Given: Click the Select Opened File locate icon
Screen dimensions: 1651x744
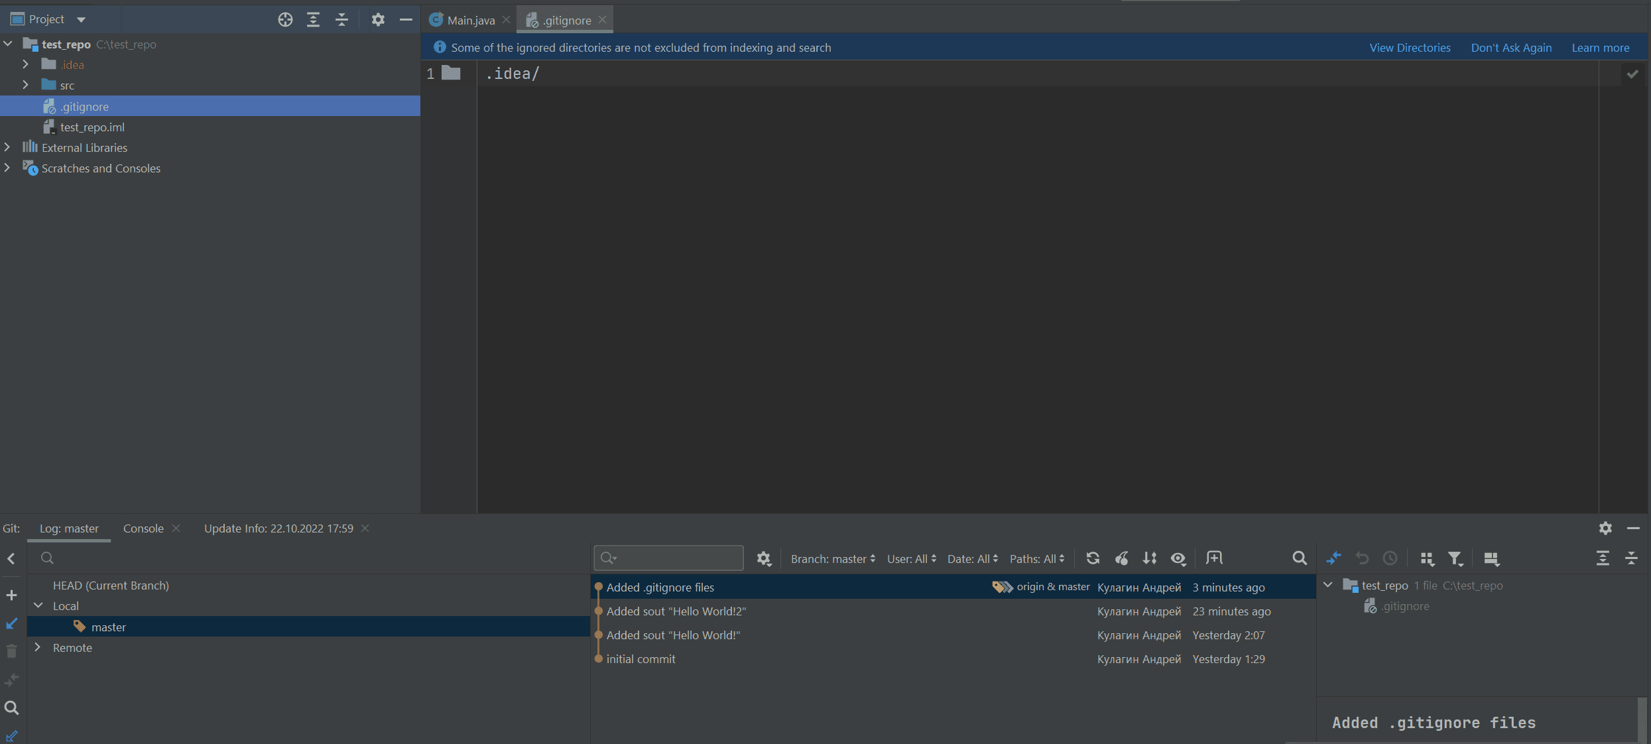Looking at the screenshot, I should point(285,20).
